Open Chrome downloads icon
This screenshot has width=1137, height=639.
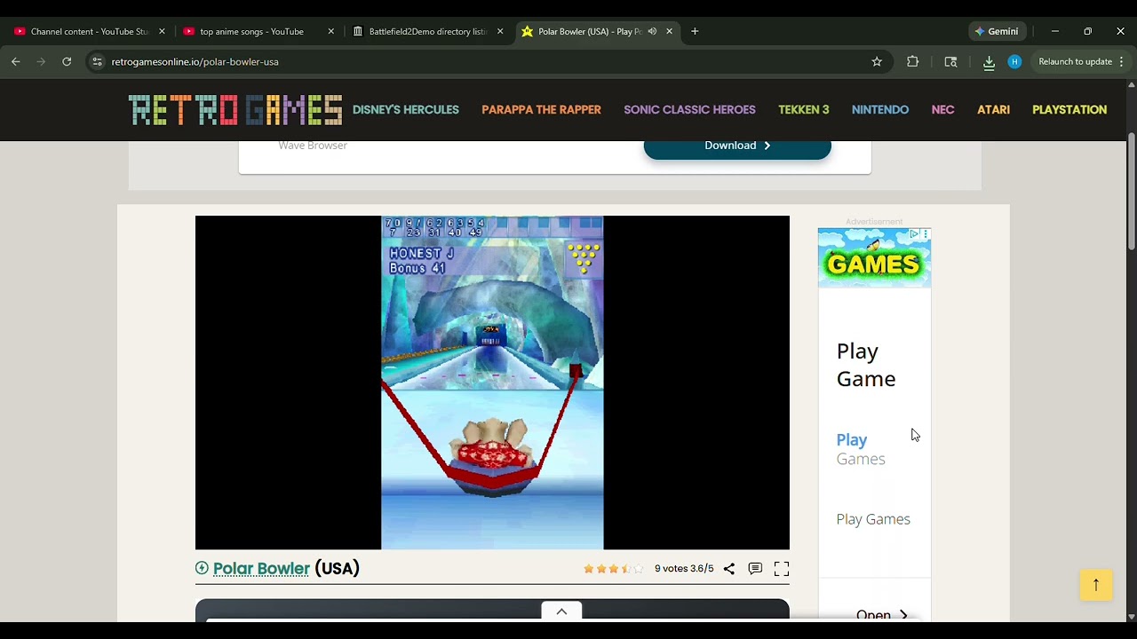tap(989, 61)
